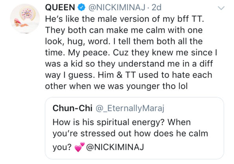
Task: Click the line 'way I guess. Him & TT used to hate'
Action: pos(129,75)
